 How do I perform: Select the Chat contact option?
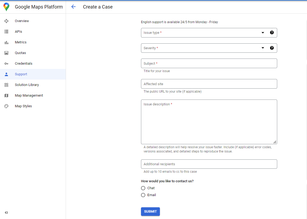click(x=143, y=188)
